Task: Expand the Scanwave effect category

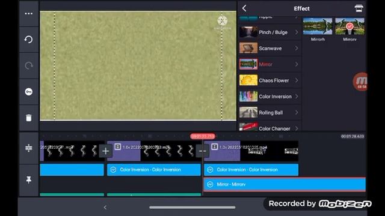Action: [297, 48]
